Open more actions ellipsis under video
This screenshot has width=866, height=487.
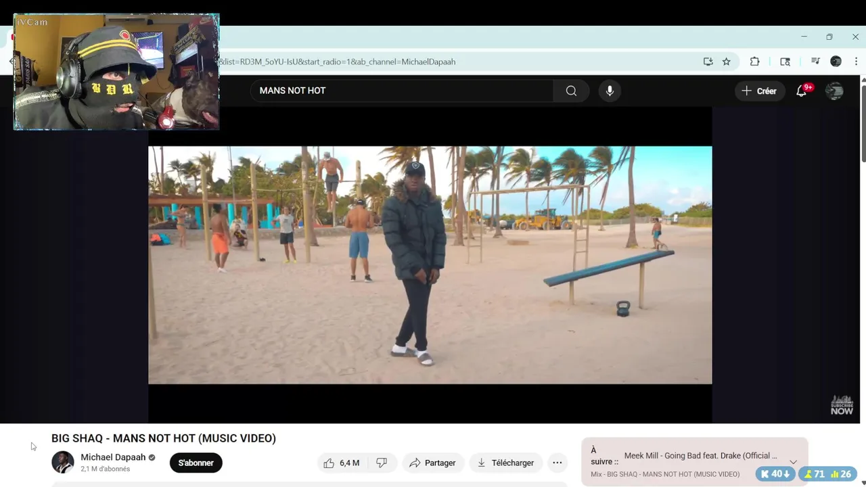pyautogui.click(x=557, y=463)
